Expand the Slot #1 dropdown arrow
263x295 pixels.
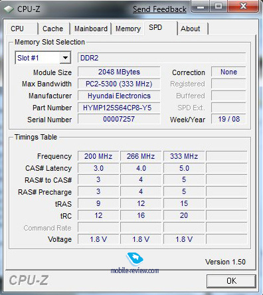[65, 58]
